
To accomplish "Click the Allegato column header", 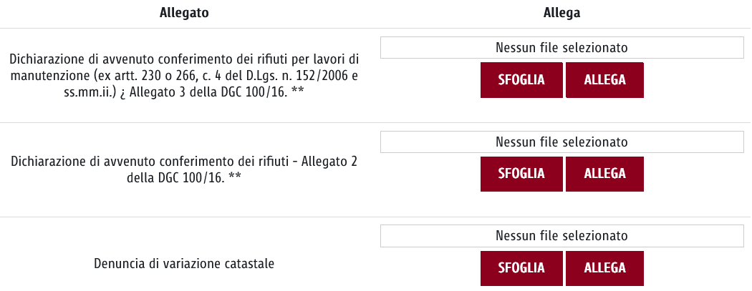I will click(x=185, y=13).
